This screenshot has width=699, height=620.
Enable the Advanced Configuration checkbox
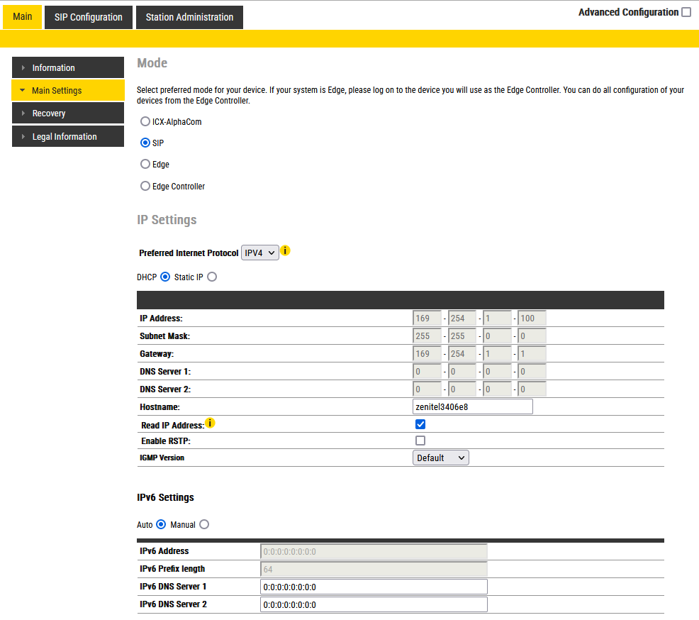pos(686,12)
